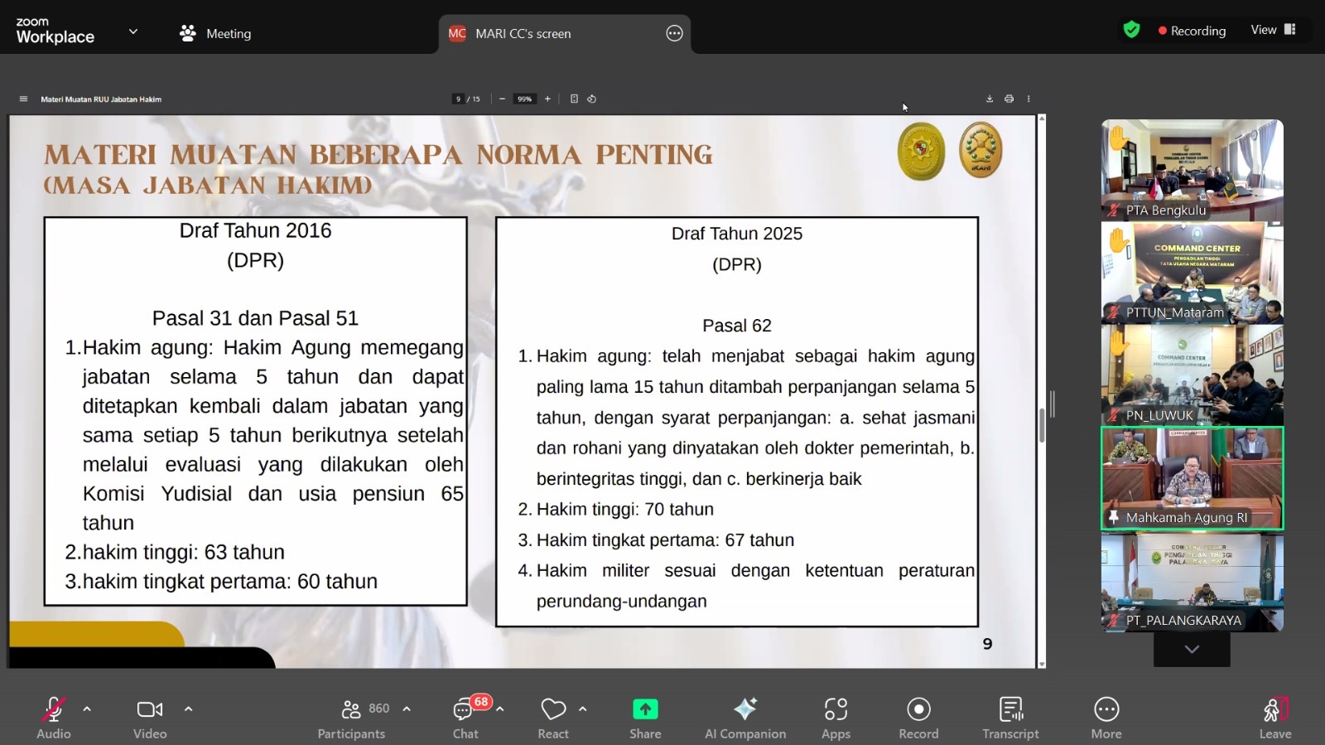Open the More options menu
Screen dimensions: 1325x745
coord(1106,718)
